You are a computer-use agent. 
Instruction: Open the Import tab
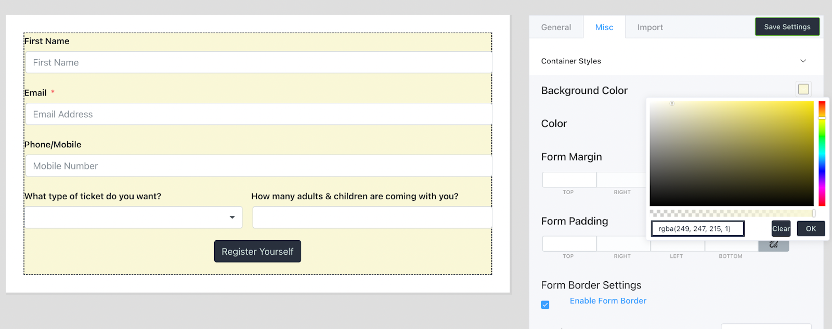[x=650, y=28]
